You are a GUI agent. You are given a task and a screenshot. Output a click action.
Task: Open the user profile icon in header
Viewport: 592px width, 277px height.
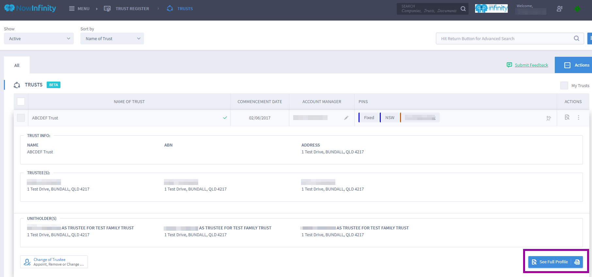[560, 9]
